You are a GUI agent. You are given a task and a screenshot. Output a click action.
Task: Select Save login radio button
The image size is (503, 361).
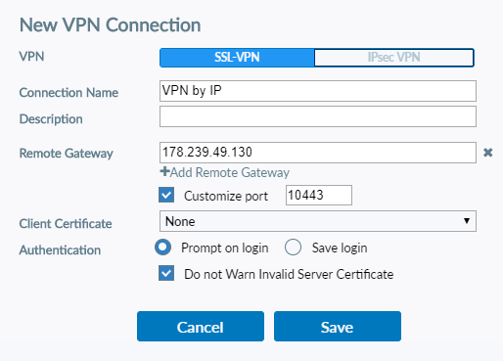293,248
